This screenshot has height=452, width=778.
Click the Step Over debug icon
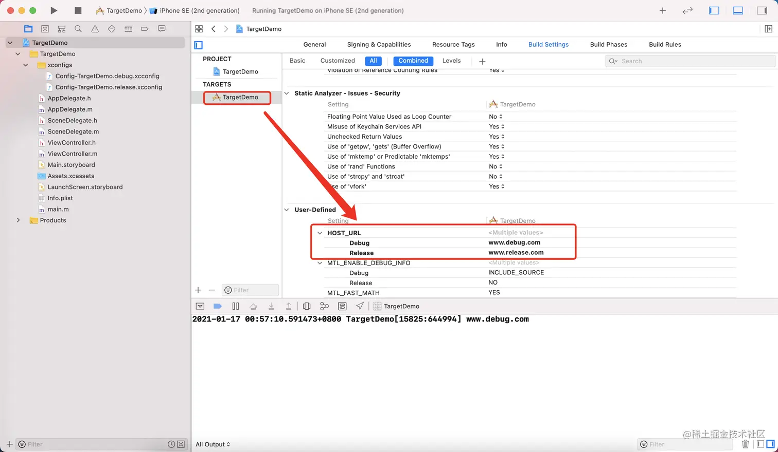tap(253, 306)
